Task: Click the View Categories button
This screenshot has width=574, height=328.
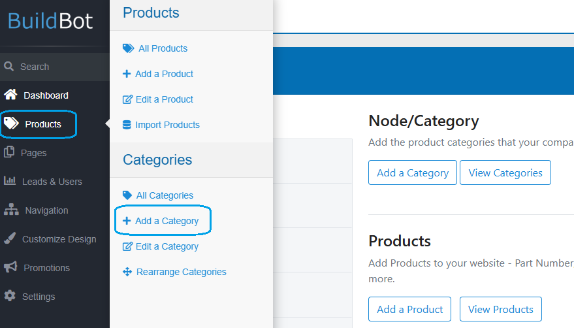Action: (x=505, y=172)
